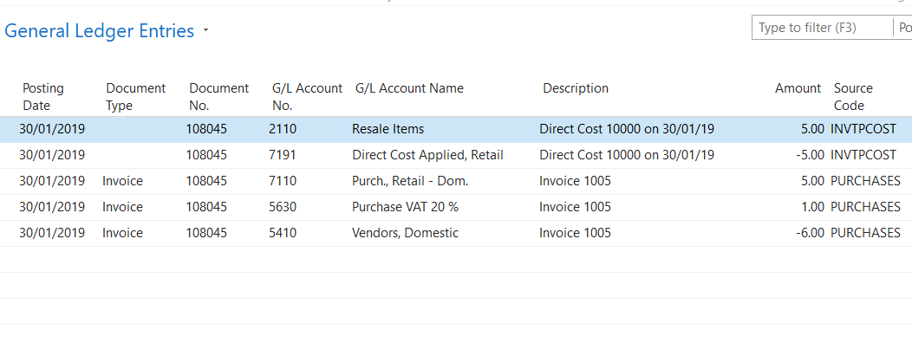
Task: Click the Document Type column header
Action: pos(135,96)
